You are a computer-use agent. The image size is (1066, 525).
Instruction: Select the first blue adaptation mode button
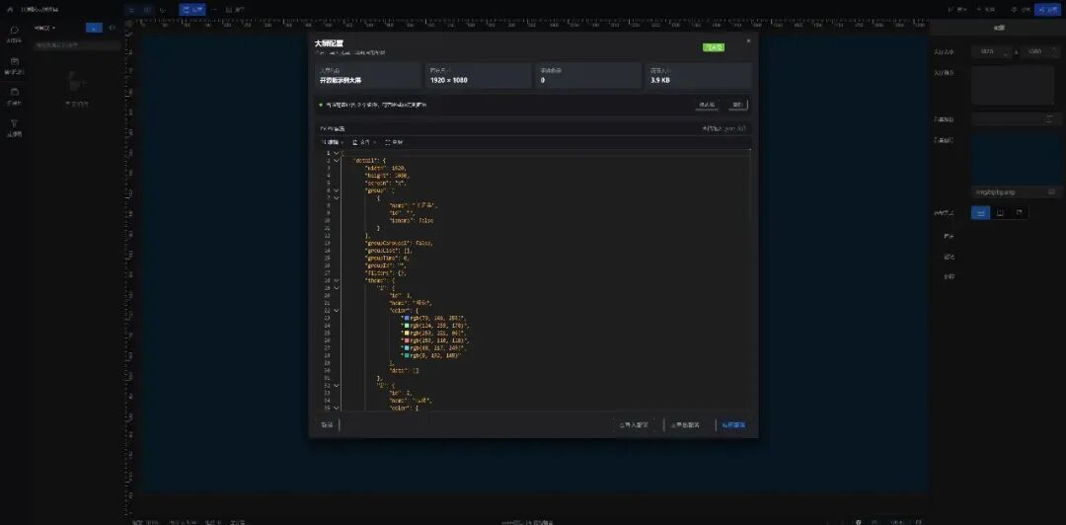click(980, 213)
